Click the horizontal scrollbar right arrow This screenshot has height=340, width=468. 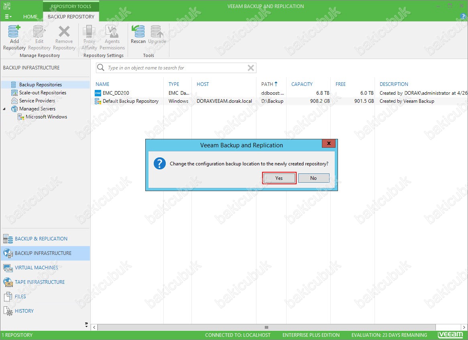click(x=464, y=328)
